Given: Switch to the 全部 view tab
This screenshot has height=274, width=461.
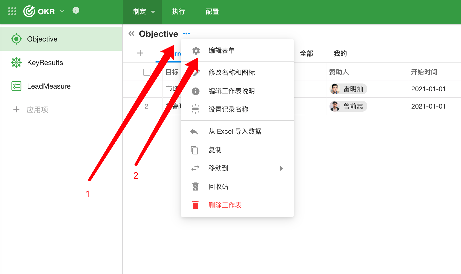Looking at the screenshot, I should (306, 54).
